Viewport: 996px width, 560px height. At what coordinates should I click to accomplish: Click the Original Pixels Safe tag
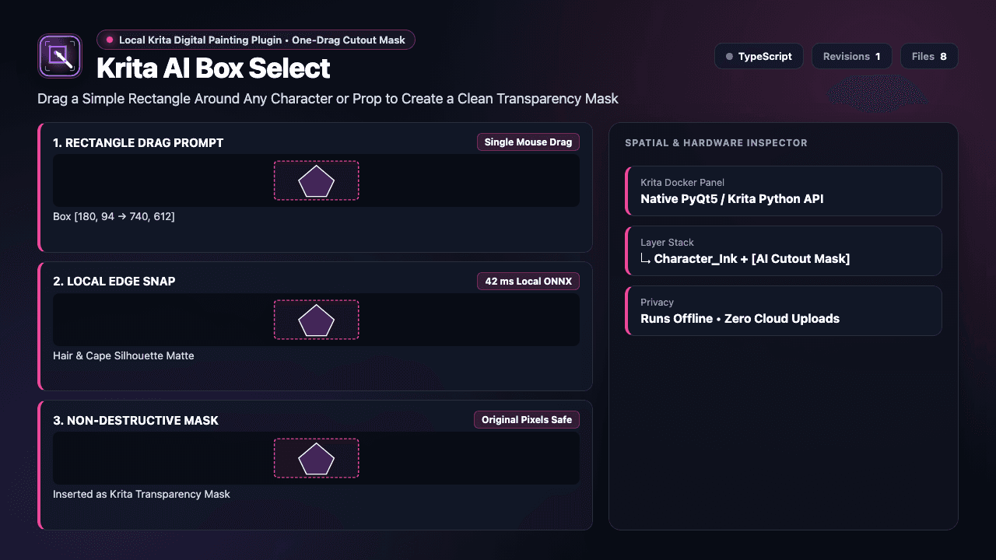[527, 420]
